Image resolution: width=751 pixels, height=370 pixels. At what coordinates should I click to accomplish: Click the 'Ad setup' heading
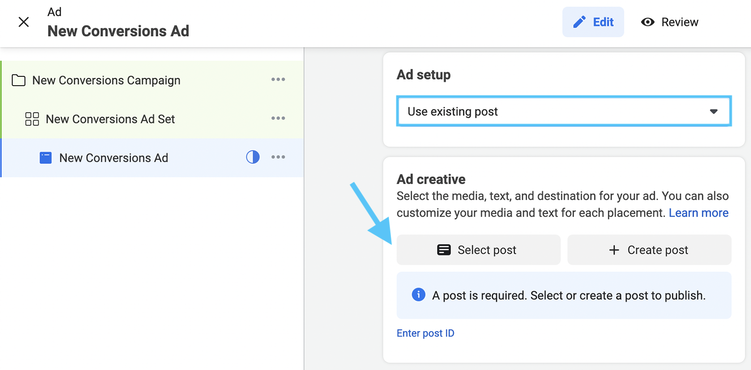point(423,75)
